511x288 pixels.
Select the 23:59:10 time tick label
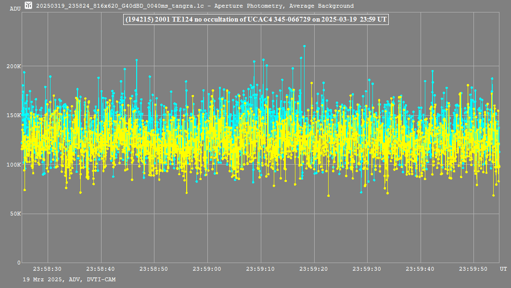click(x=261, y=269)
